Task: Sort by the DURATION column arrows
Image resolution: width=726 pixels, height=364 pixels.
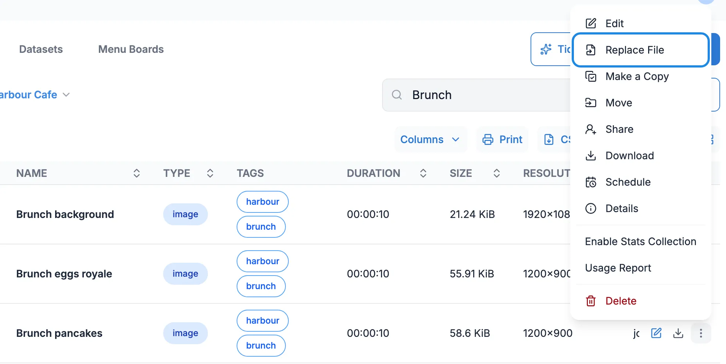Action: coord(423,173)
